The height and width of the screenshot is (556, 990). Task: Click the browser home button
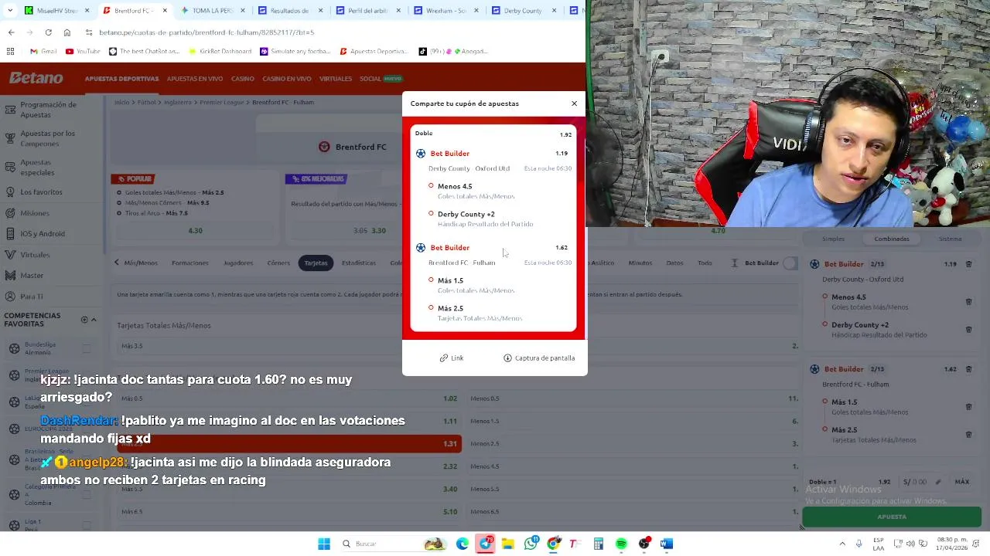coord(67,32)
